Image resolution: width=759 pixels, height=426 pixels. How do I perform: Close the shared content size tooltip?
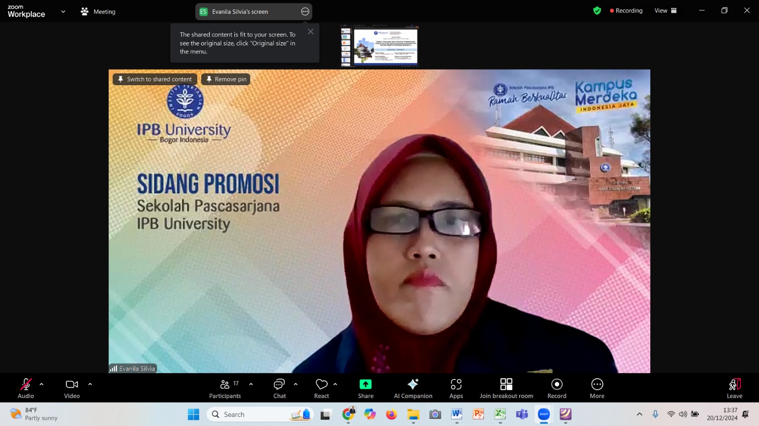(311, 32)
